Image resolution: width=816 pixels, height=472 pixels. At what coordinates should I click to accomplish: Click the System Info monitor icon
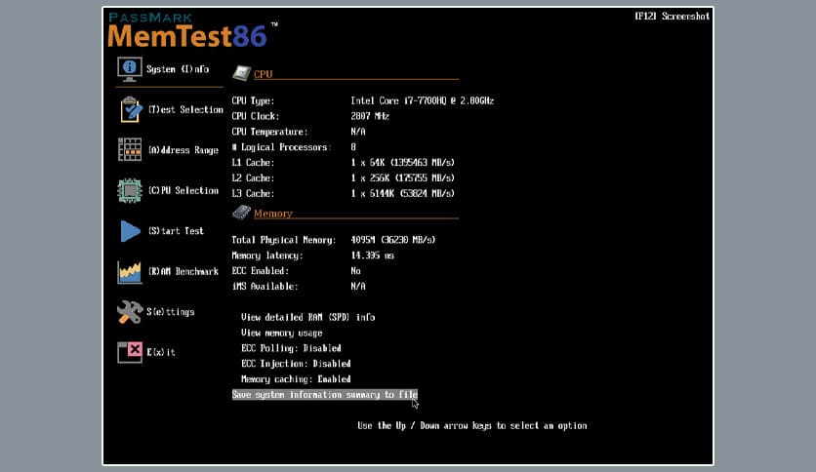click(130, 69)
